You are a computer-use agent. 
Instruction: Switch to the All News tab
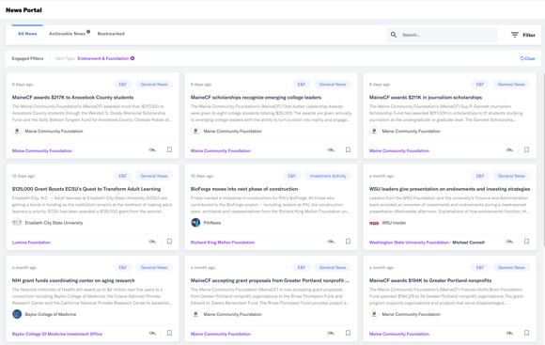click(x=27, y=34)
